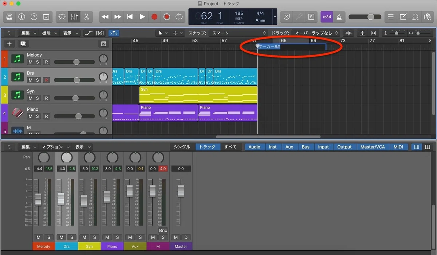This screenshot has height=255, width=437.
Task: Toggle the 1234 count-in button
Action: tap(327, 17)
